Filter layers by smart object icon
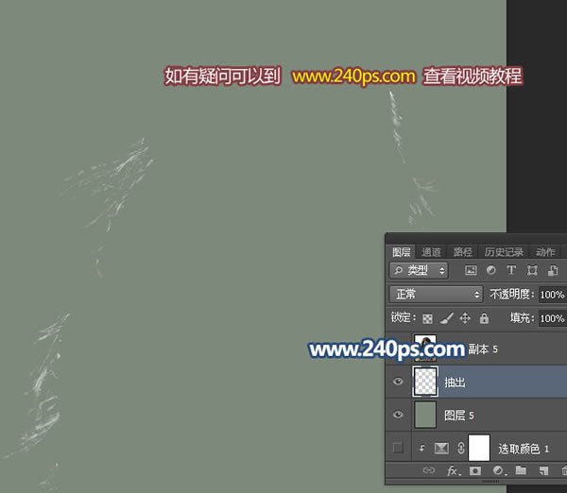The image size is (567, 493). pos(553,270)
